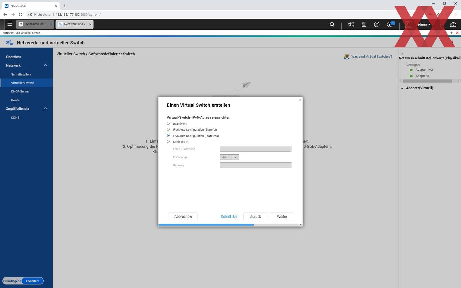Viewport: 461px width, 288px height.
Task: Click the browser reload icon
Action: point(21,15)
